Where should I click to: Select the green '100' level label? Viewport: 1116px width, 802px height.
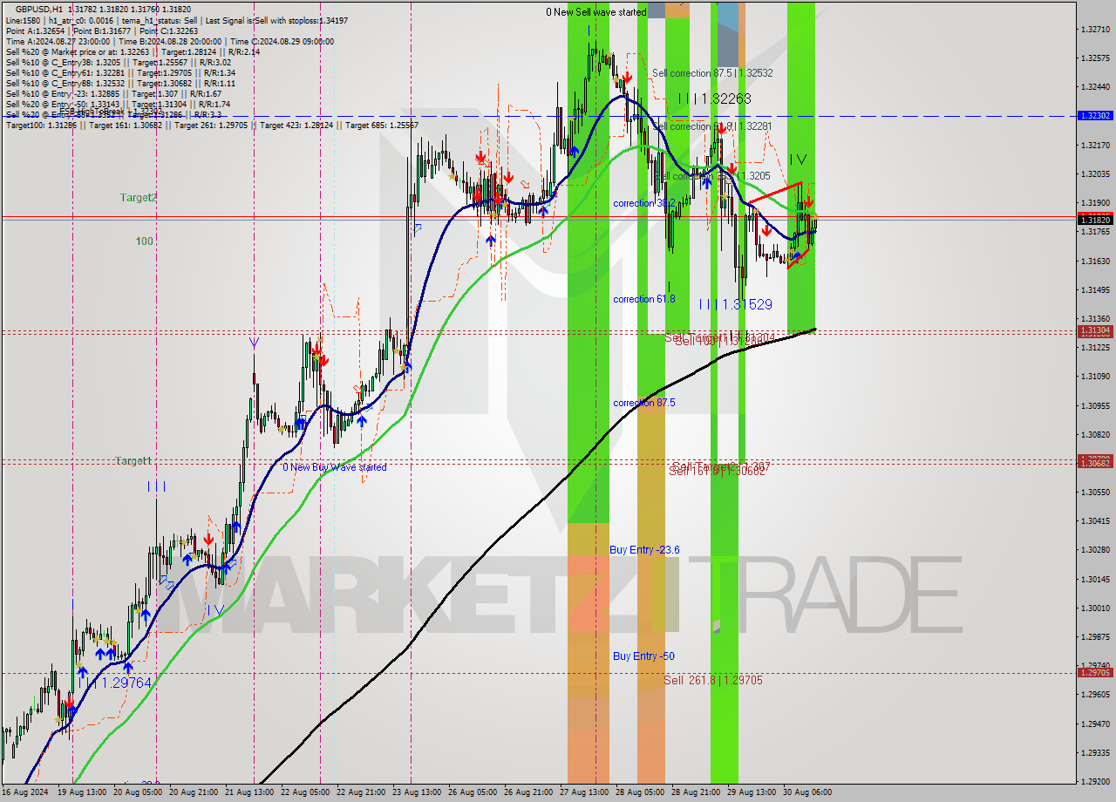coord(144,241)
